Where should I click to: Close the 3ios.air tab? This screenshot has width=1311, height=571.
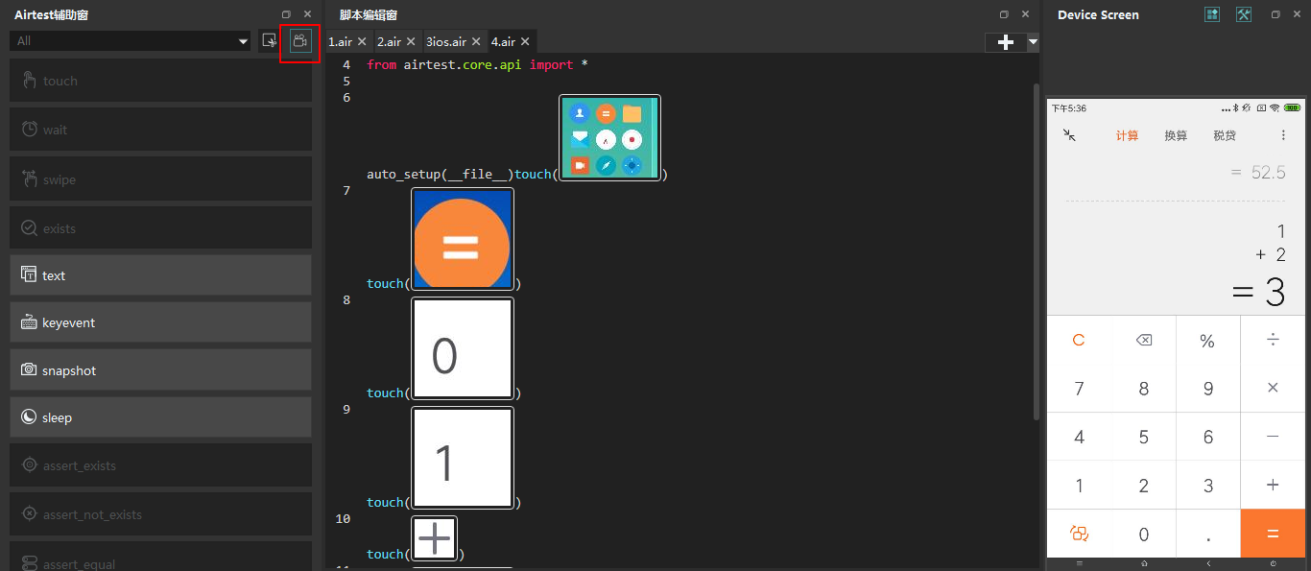[x=477, y=42]
